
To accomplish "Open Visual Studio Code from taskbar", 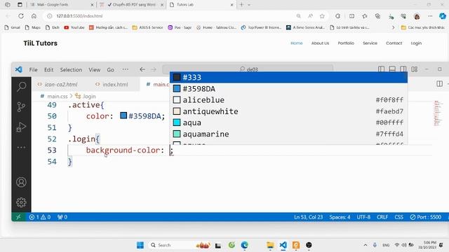I will pyautogui.click(x=283, y=245).
